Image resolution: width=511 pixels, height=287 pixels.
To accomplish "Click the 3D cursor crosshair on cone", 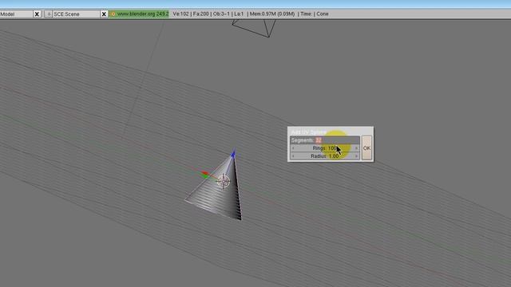I will (x=224, y=181).
